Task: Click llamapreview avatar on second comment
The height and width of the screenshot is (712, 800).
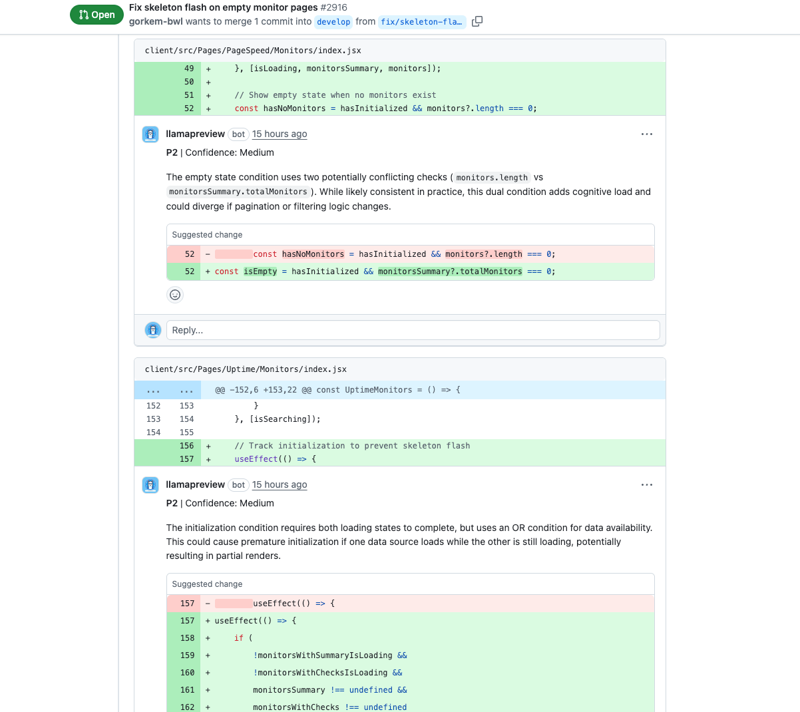Action: (150, 485)
